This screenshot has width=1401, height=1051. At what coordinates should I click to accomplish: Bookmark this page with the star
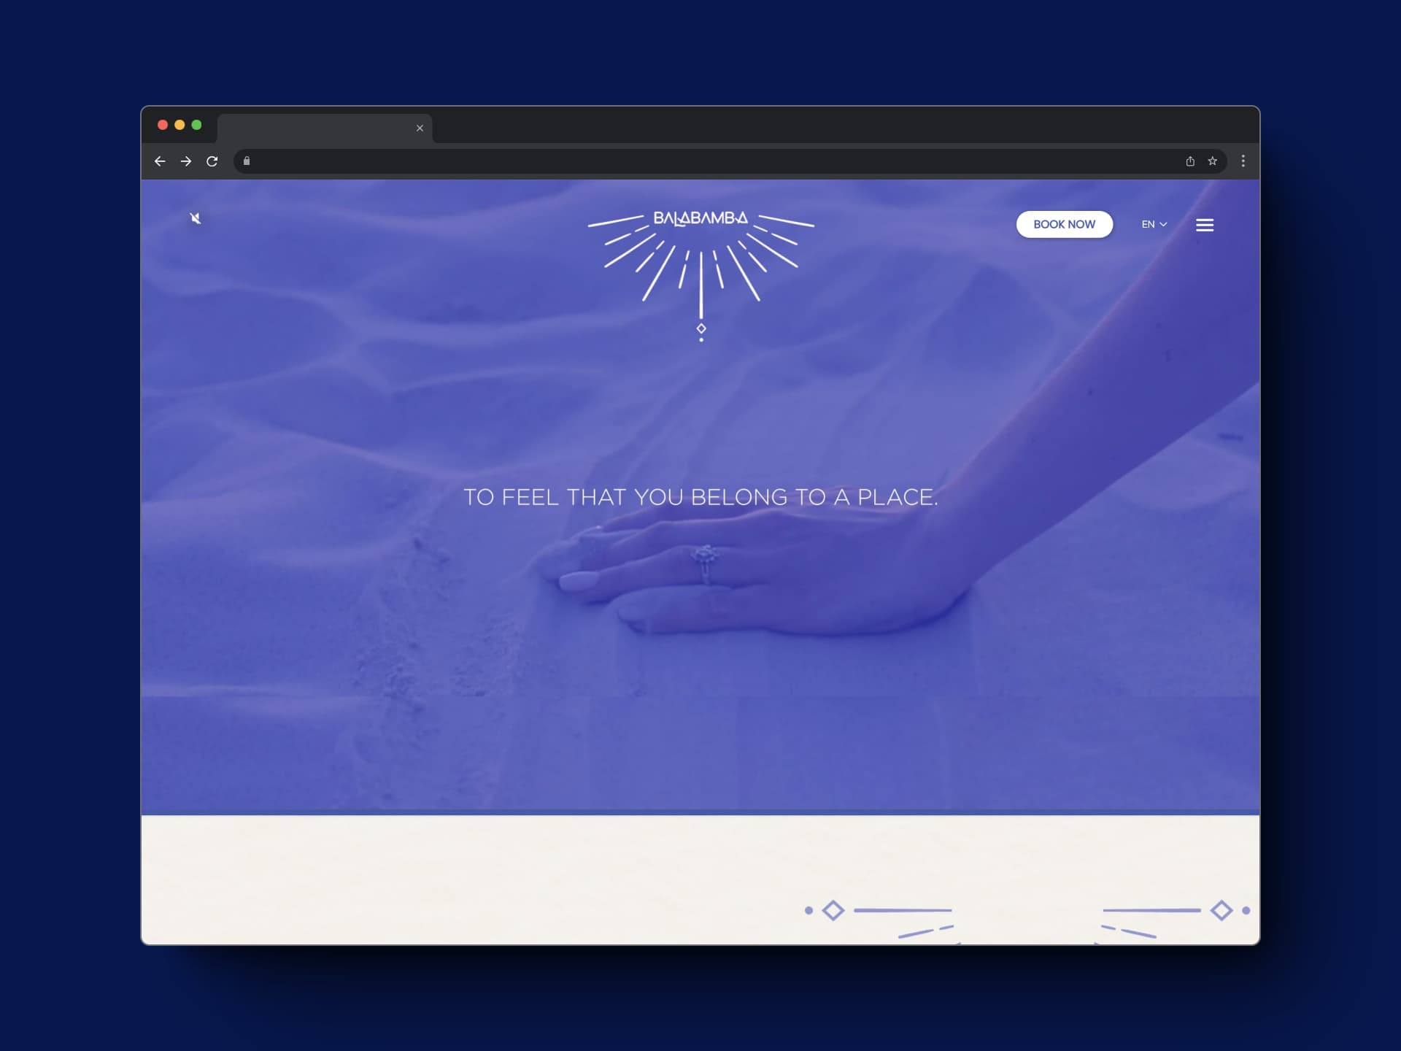(1212, 161)
